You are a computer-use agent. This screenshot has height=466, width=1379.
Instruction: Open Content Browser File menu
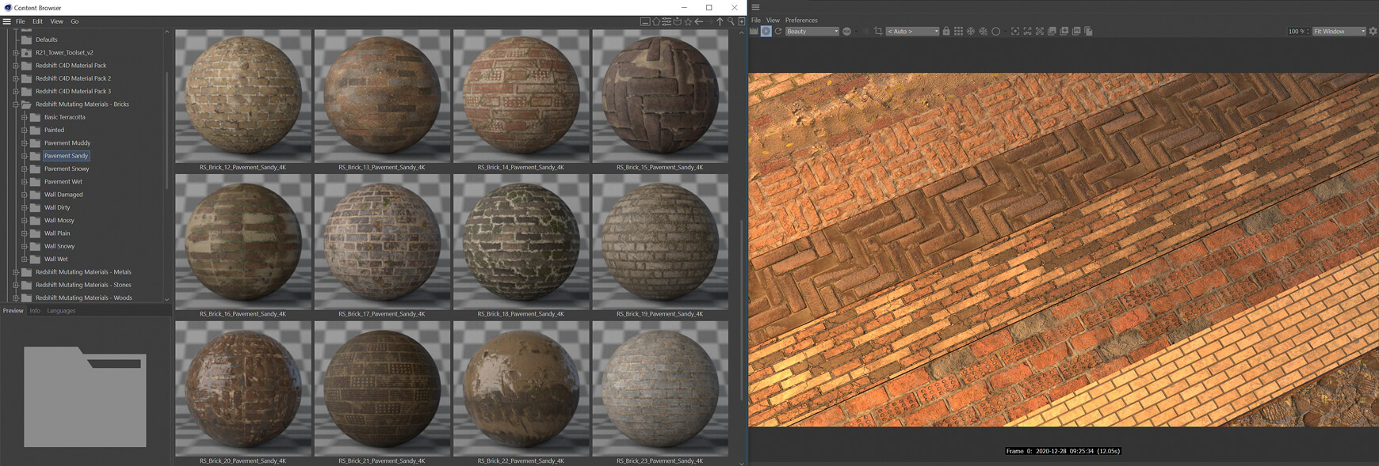21,21
